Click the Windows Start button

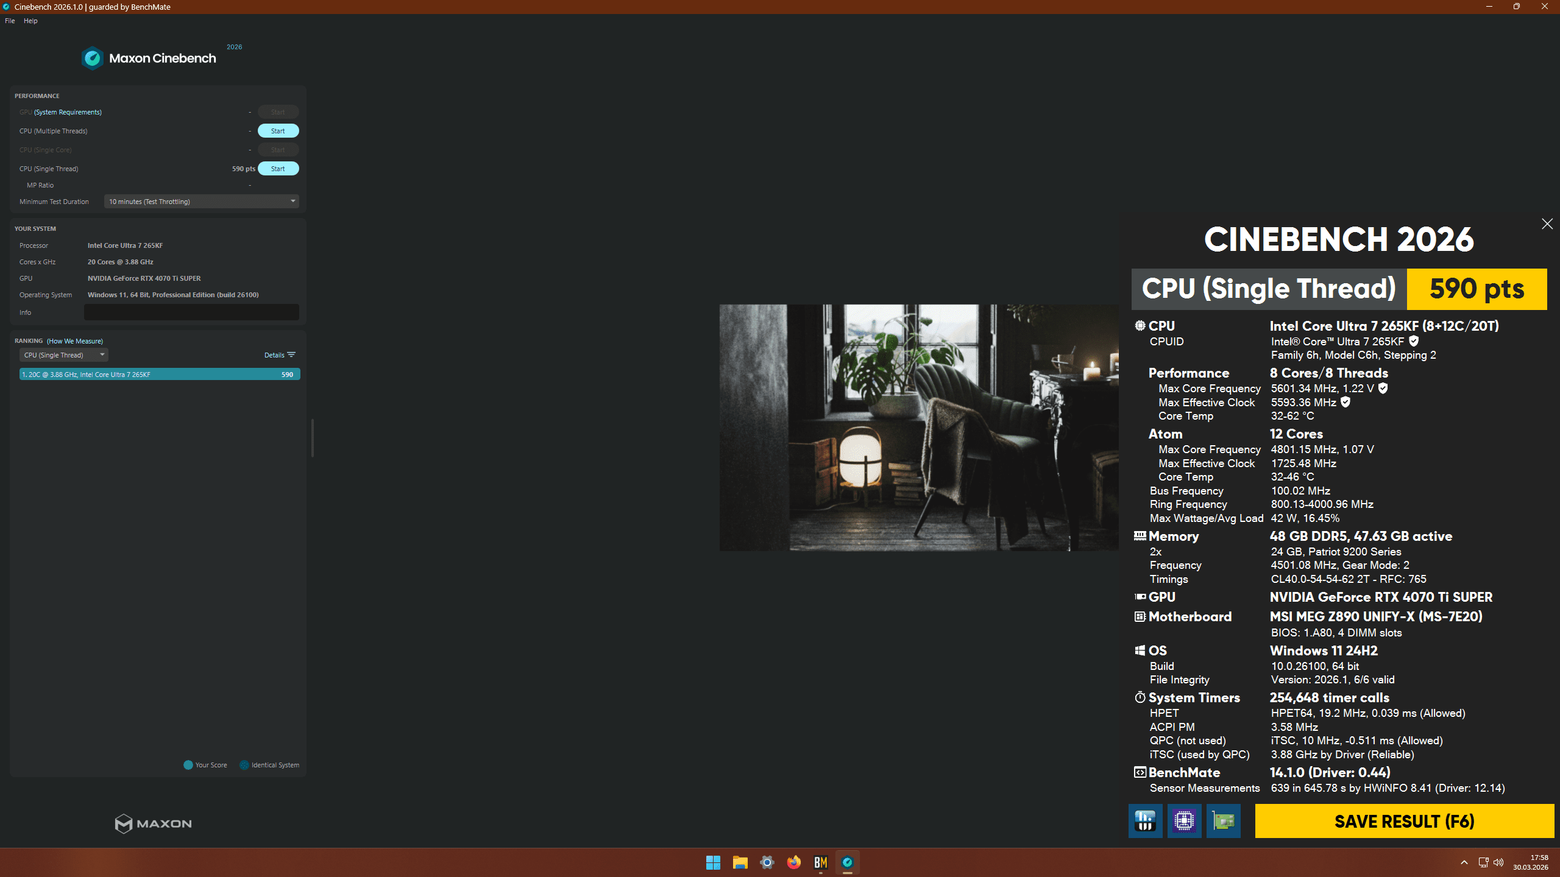click(x=713, y=862)
